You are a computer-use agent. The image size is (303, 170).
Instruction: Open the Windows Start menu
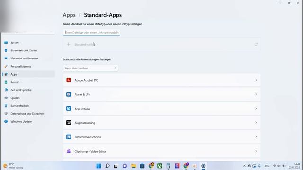click(x=98, y=166)
